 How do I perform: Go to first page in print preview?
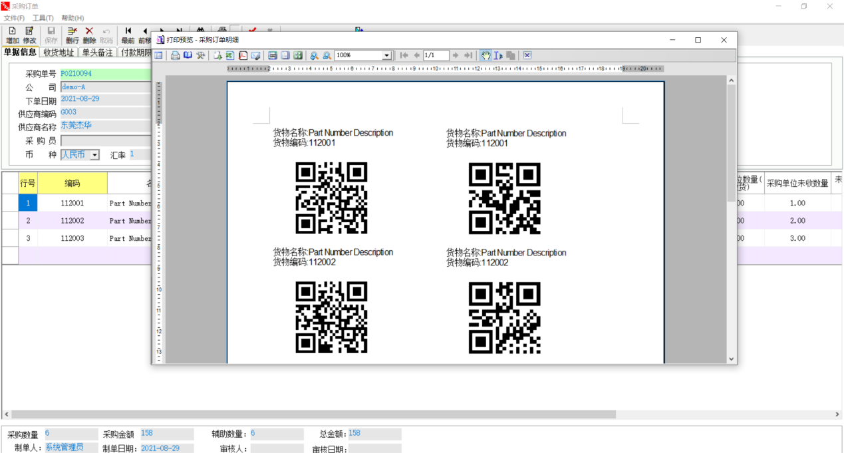pyautogui.click(x=404, y=56)
